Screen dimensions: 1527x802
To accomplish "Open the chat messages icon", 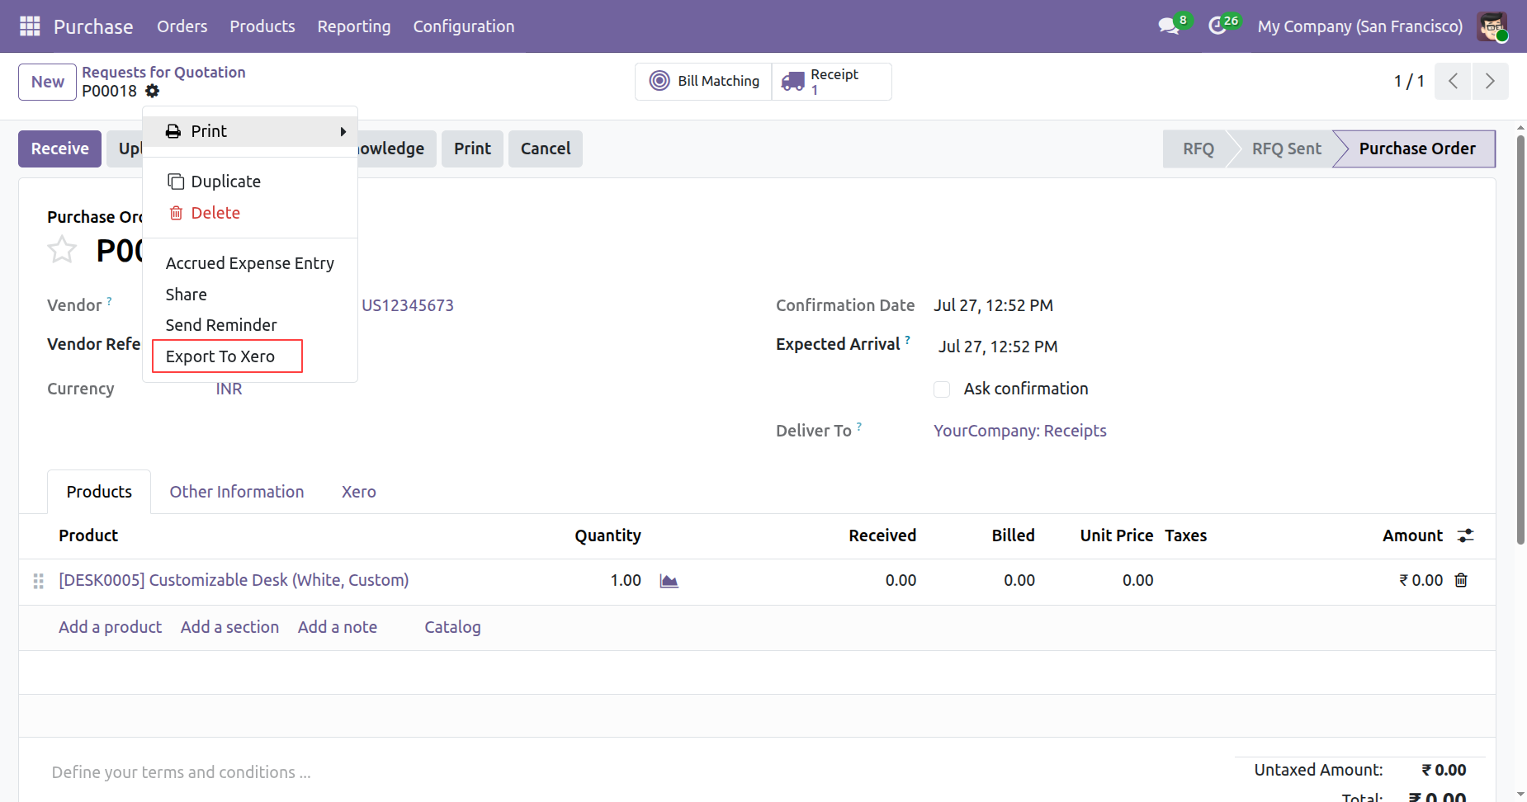I will click(x=1169, y=26).
